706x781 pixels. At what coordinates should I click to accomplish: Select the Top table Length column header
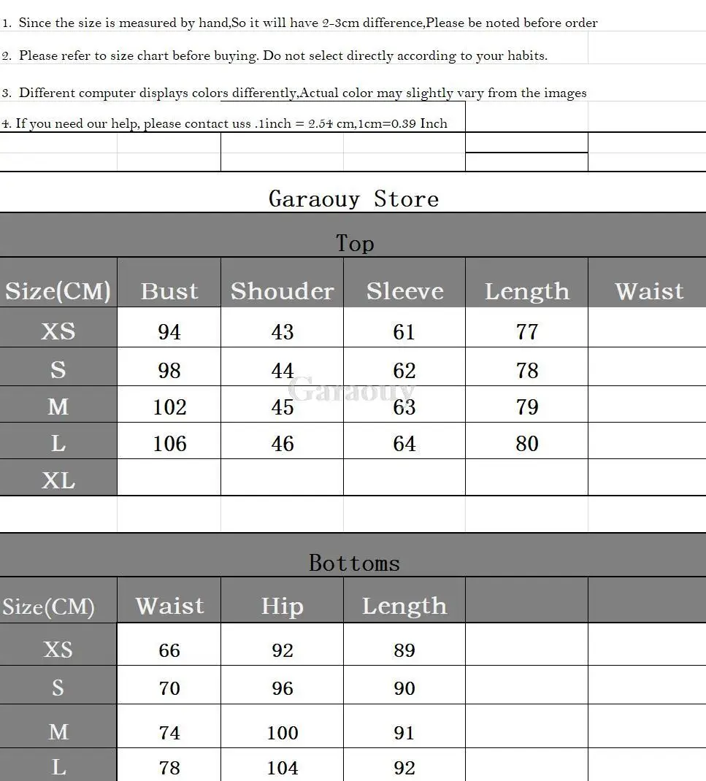point(526,291)
